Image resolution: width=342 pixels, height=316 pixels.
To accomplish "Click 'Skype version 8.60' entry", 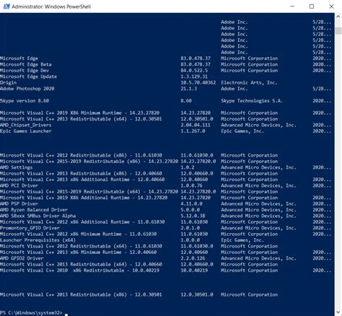I will click(x=25, y=101).
